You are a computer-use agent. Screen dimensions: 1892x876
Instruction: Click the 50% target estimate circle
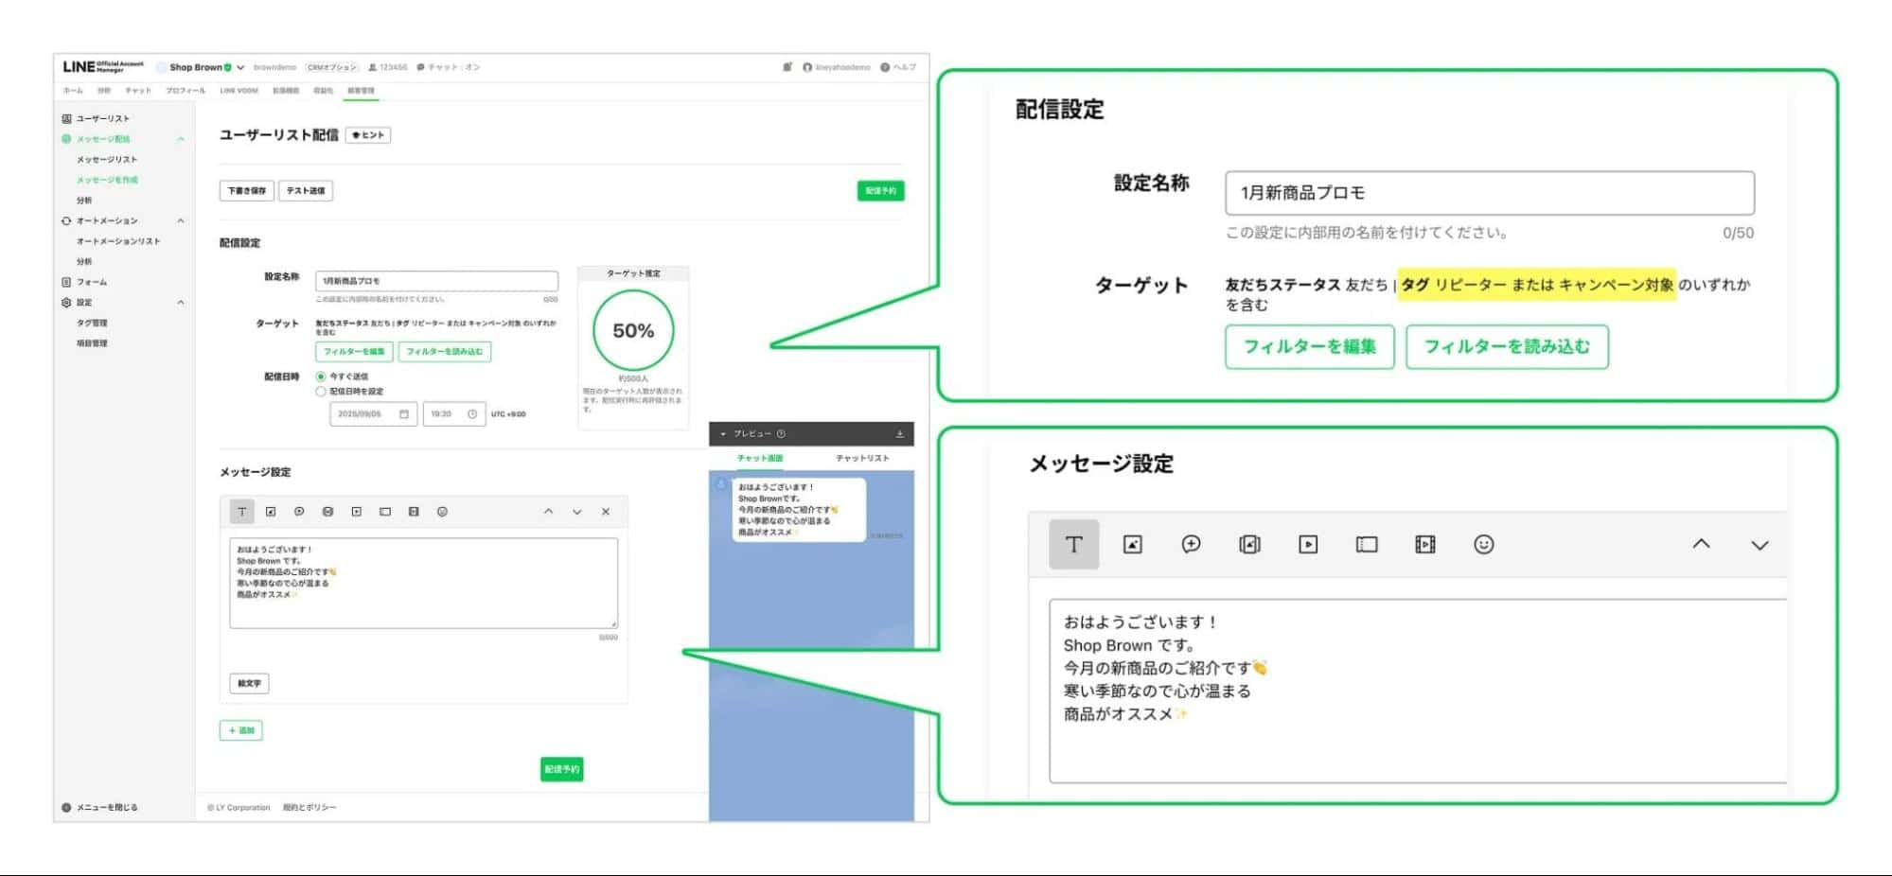tap(633, 331)
